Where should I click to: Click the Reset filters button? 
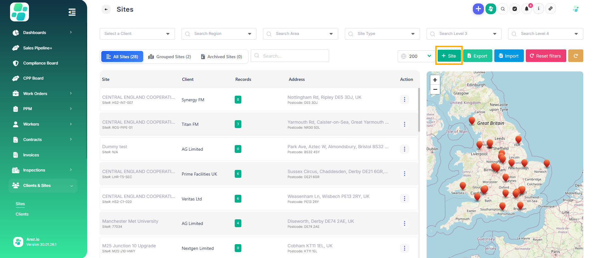[546, 56]
